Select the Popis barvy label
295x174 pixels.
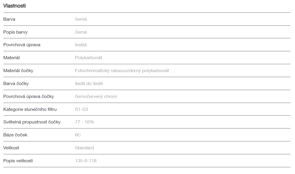[15, 32]
